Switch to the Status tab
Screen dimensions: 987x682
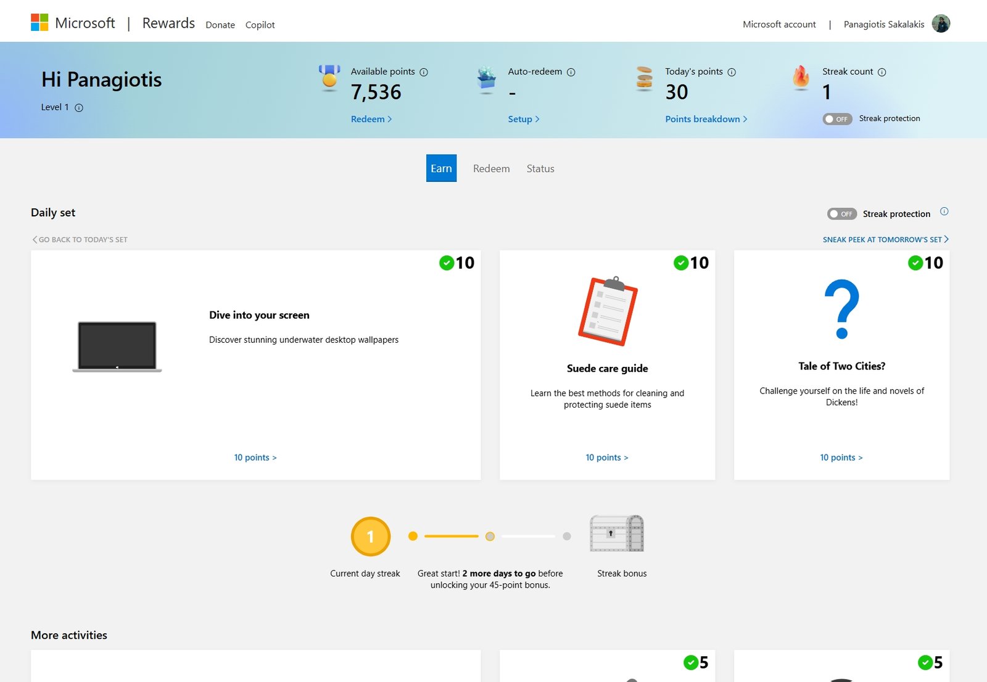(x=540, y=169)
